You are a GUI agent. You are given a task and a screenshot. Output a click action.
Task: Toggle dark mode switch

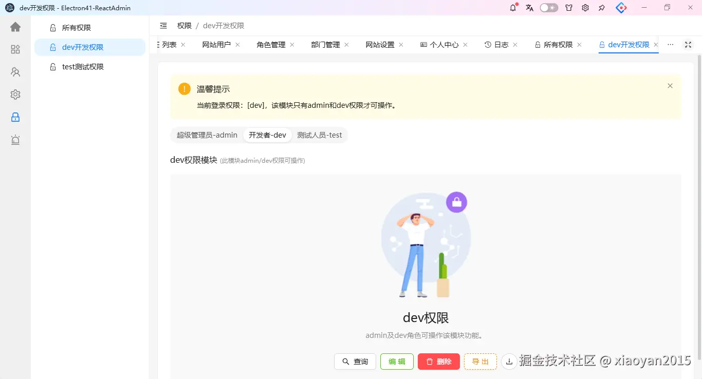point(549,8)
